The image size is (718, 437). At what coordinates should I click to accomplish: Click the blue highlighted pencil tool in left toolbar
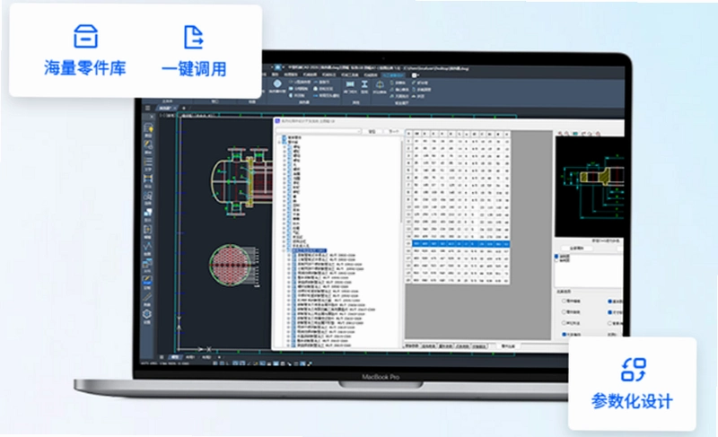click(147, 280)
